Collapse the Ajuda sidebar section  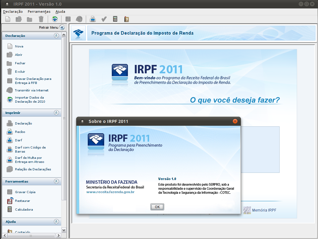[56, 222]
